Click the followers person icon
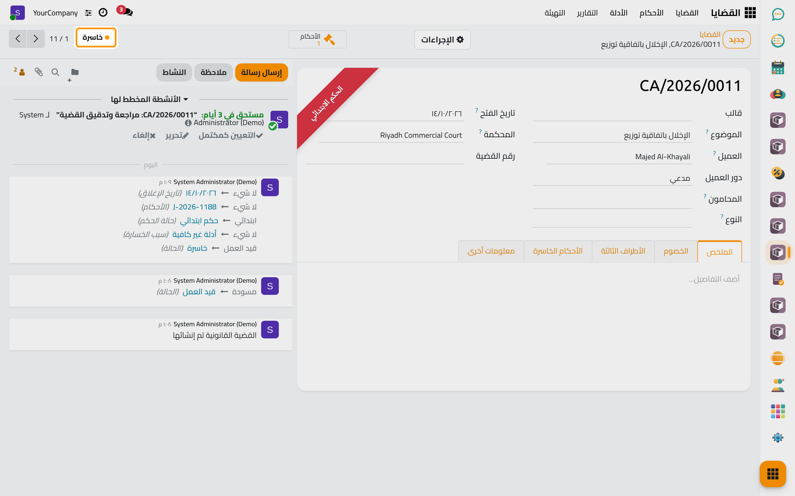 click(20, 72)
